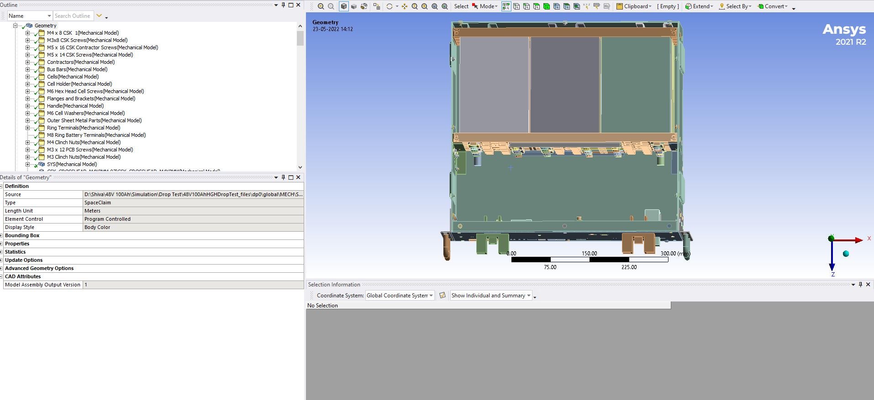Pin the Selection Information panel
This screenshot has width=874, height=400.
860,285
